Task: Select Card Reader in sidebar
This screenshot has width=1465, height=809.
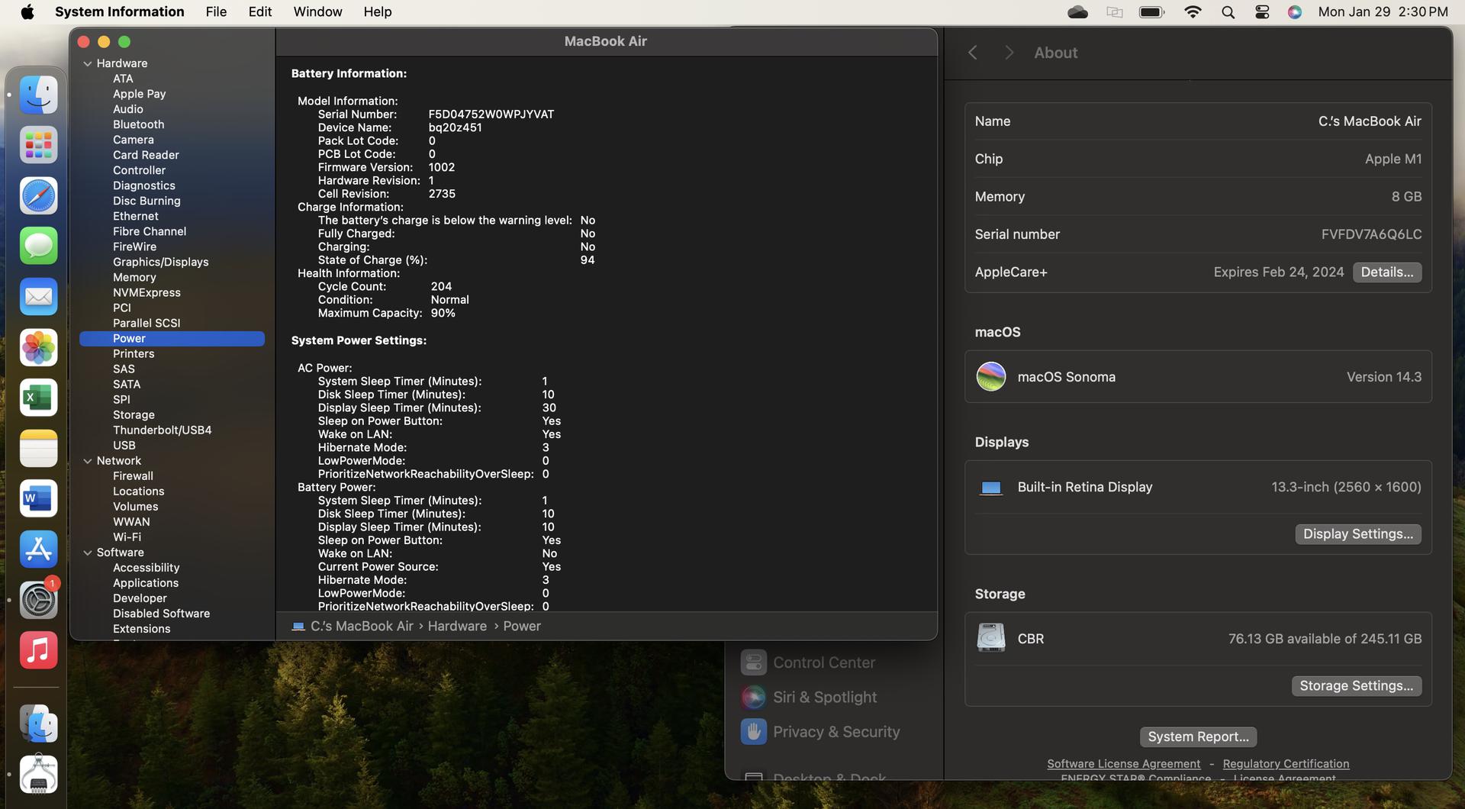Action: [146, 155]
